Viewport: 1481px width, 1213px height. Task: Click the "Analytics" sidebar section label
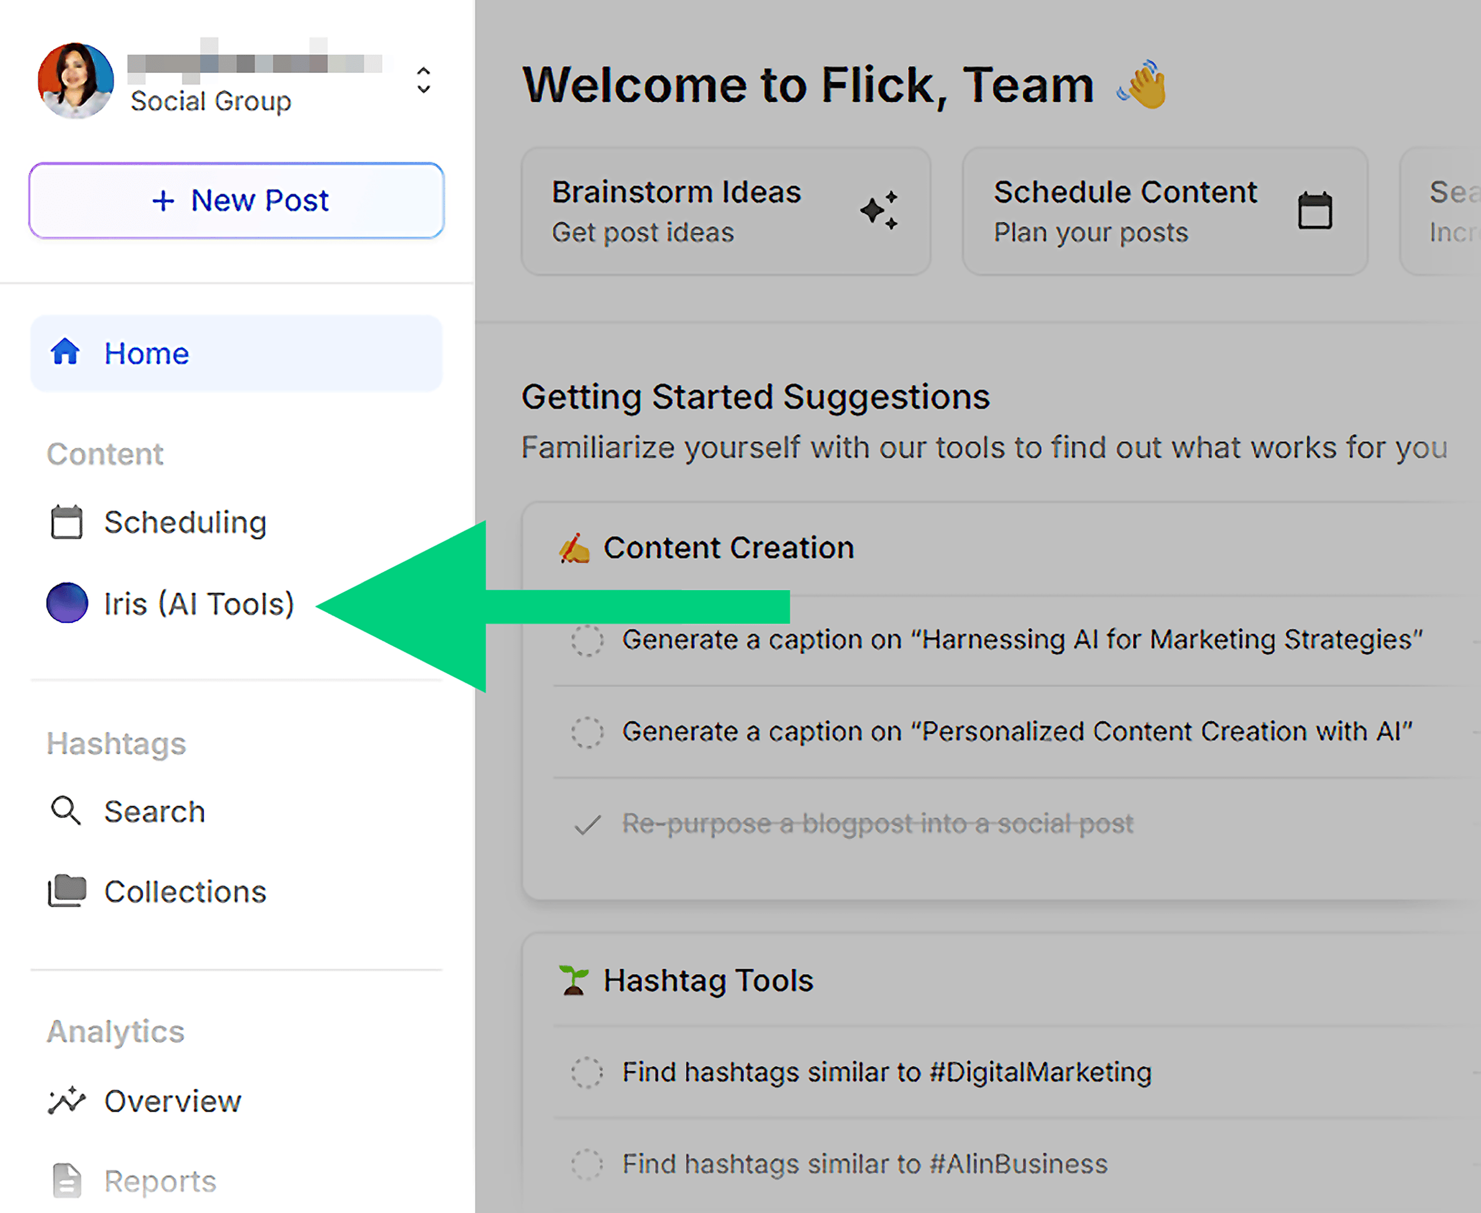coord(116,1031)
